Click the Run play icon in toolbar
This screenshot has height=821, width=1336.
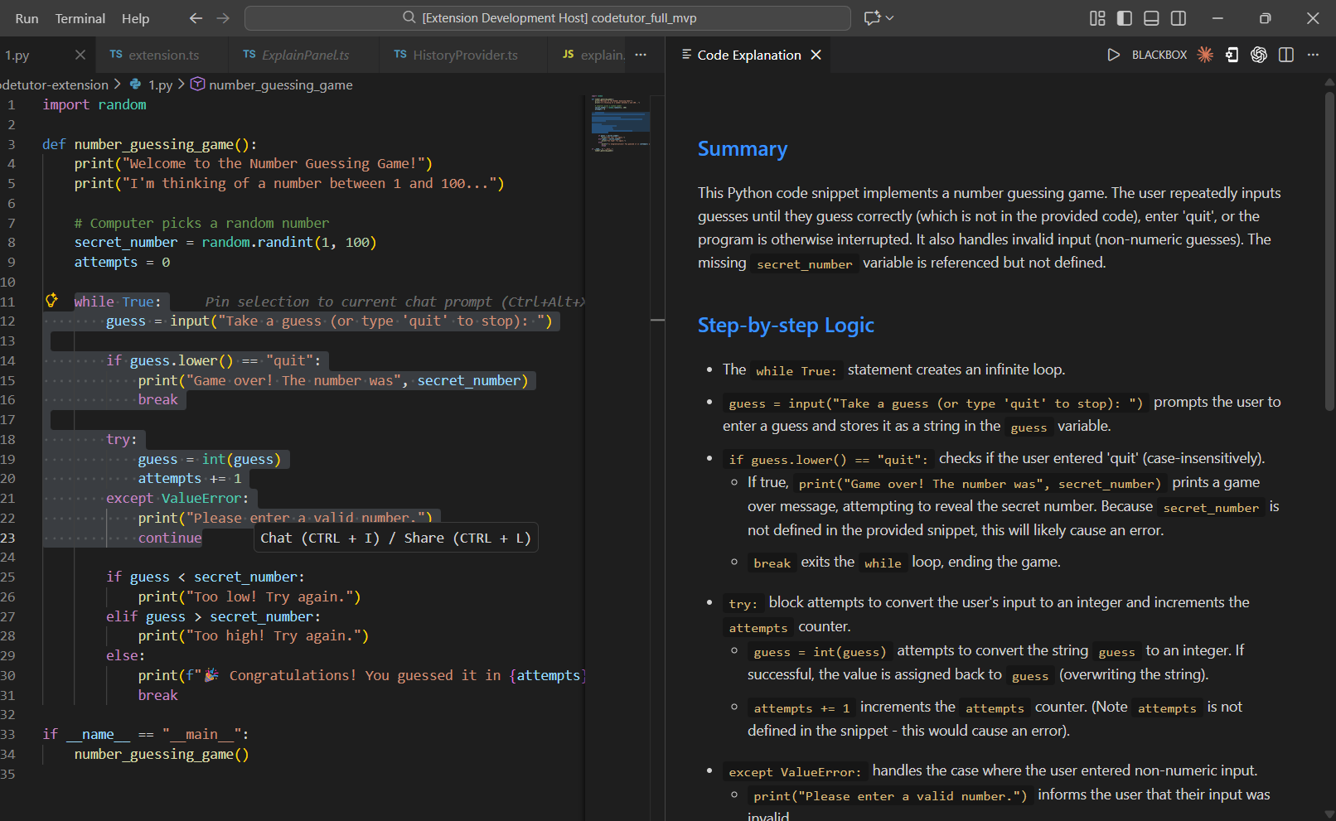[1113, 55]
